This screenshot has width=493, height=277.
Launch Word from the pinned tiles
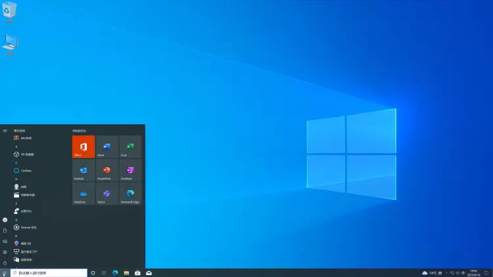tap(106, 147)
